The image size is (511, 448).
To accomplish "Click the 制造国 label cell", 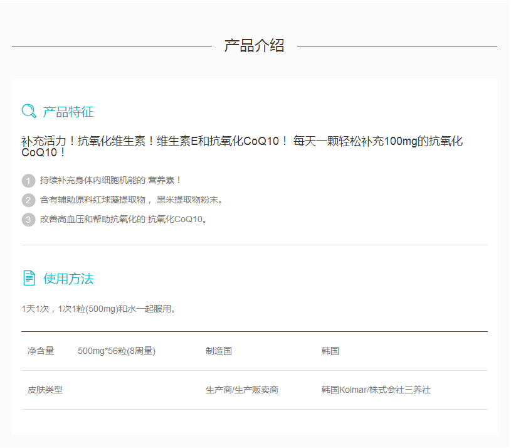I will (219, 351).
